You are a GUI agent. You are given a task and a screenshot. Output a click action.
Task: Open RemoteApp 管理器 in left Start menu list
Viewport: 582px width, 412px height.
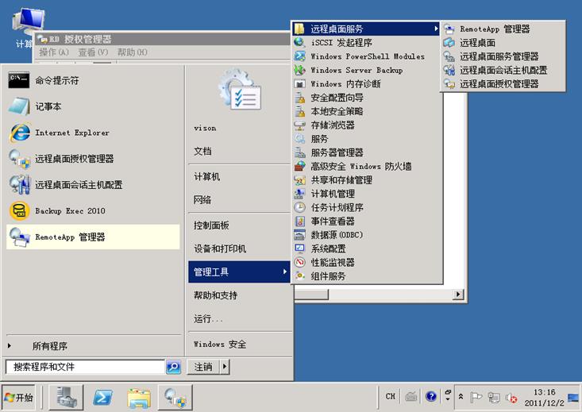click(x=93, y=237)
